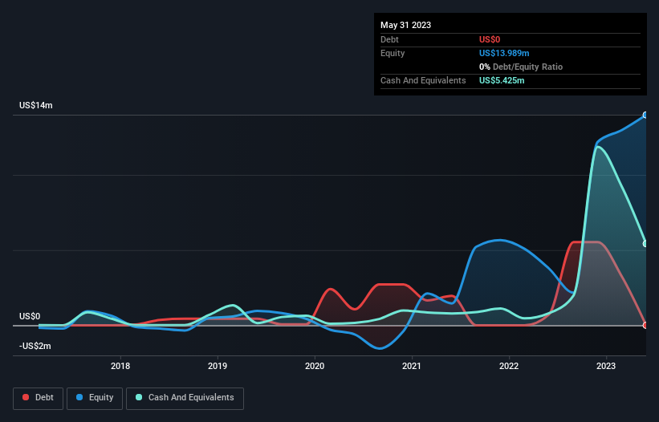Click Cash And Equivalents label in tooltip
The width and height of the screenshot is (659, 422).
pos(423,80)
